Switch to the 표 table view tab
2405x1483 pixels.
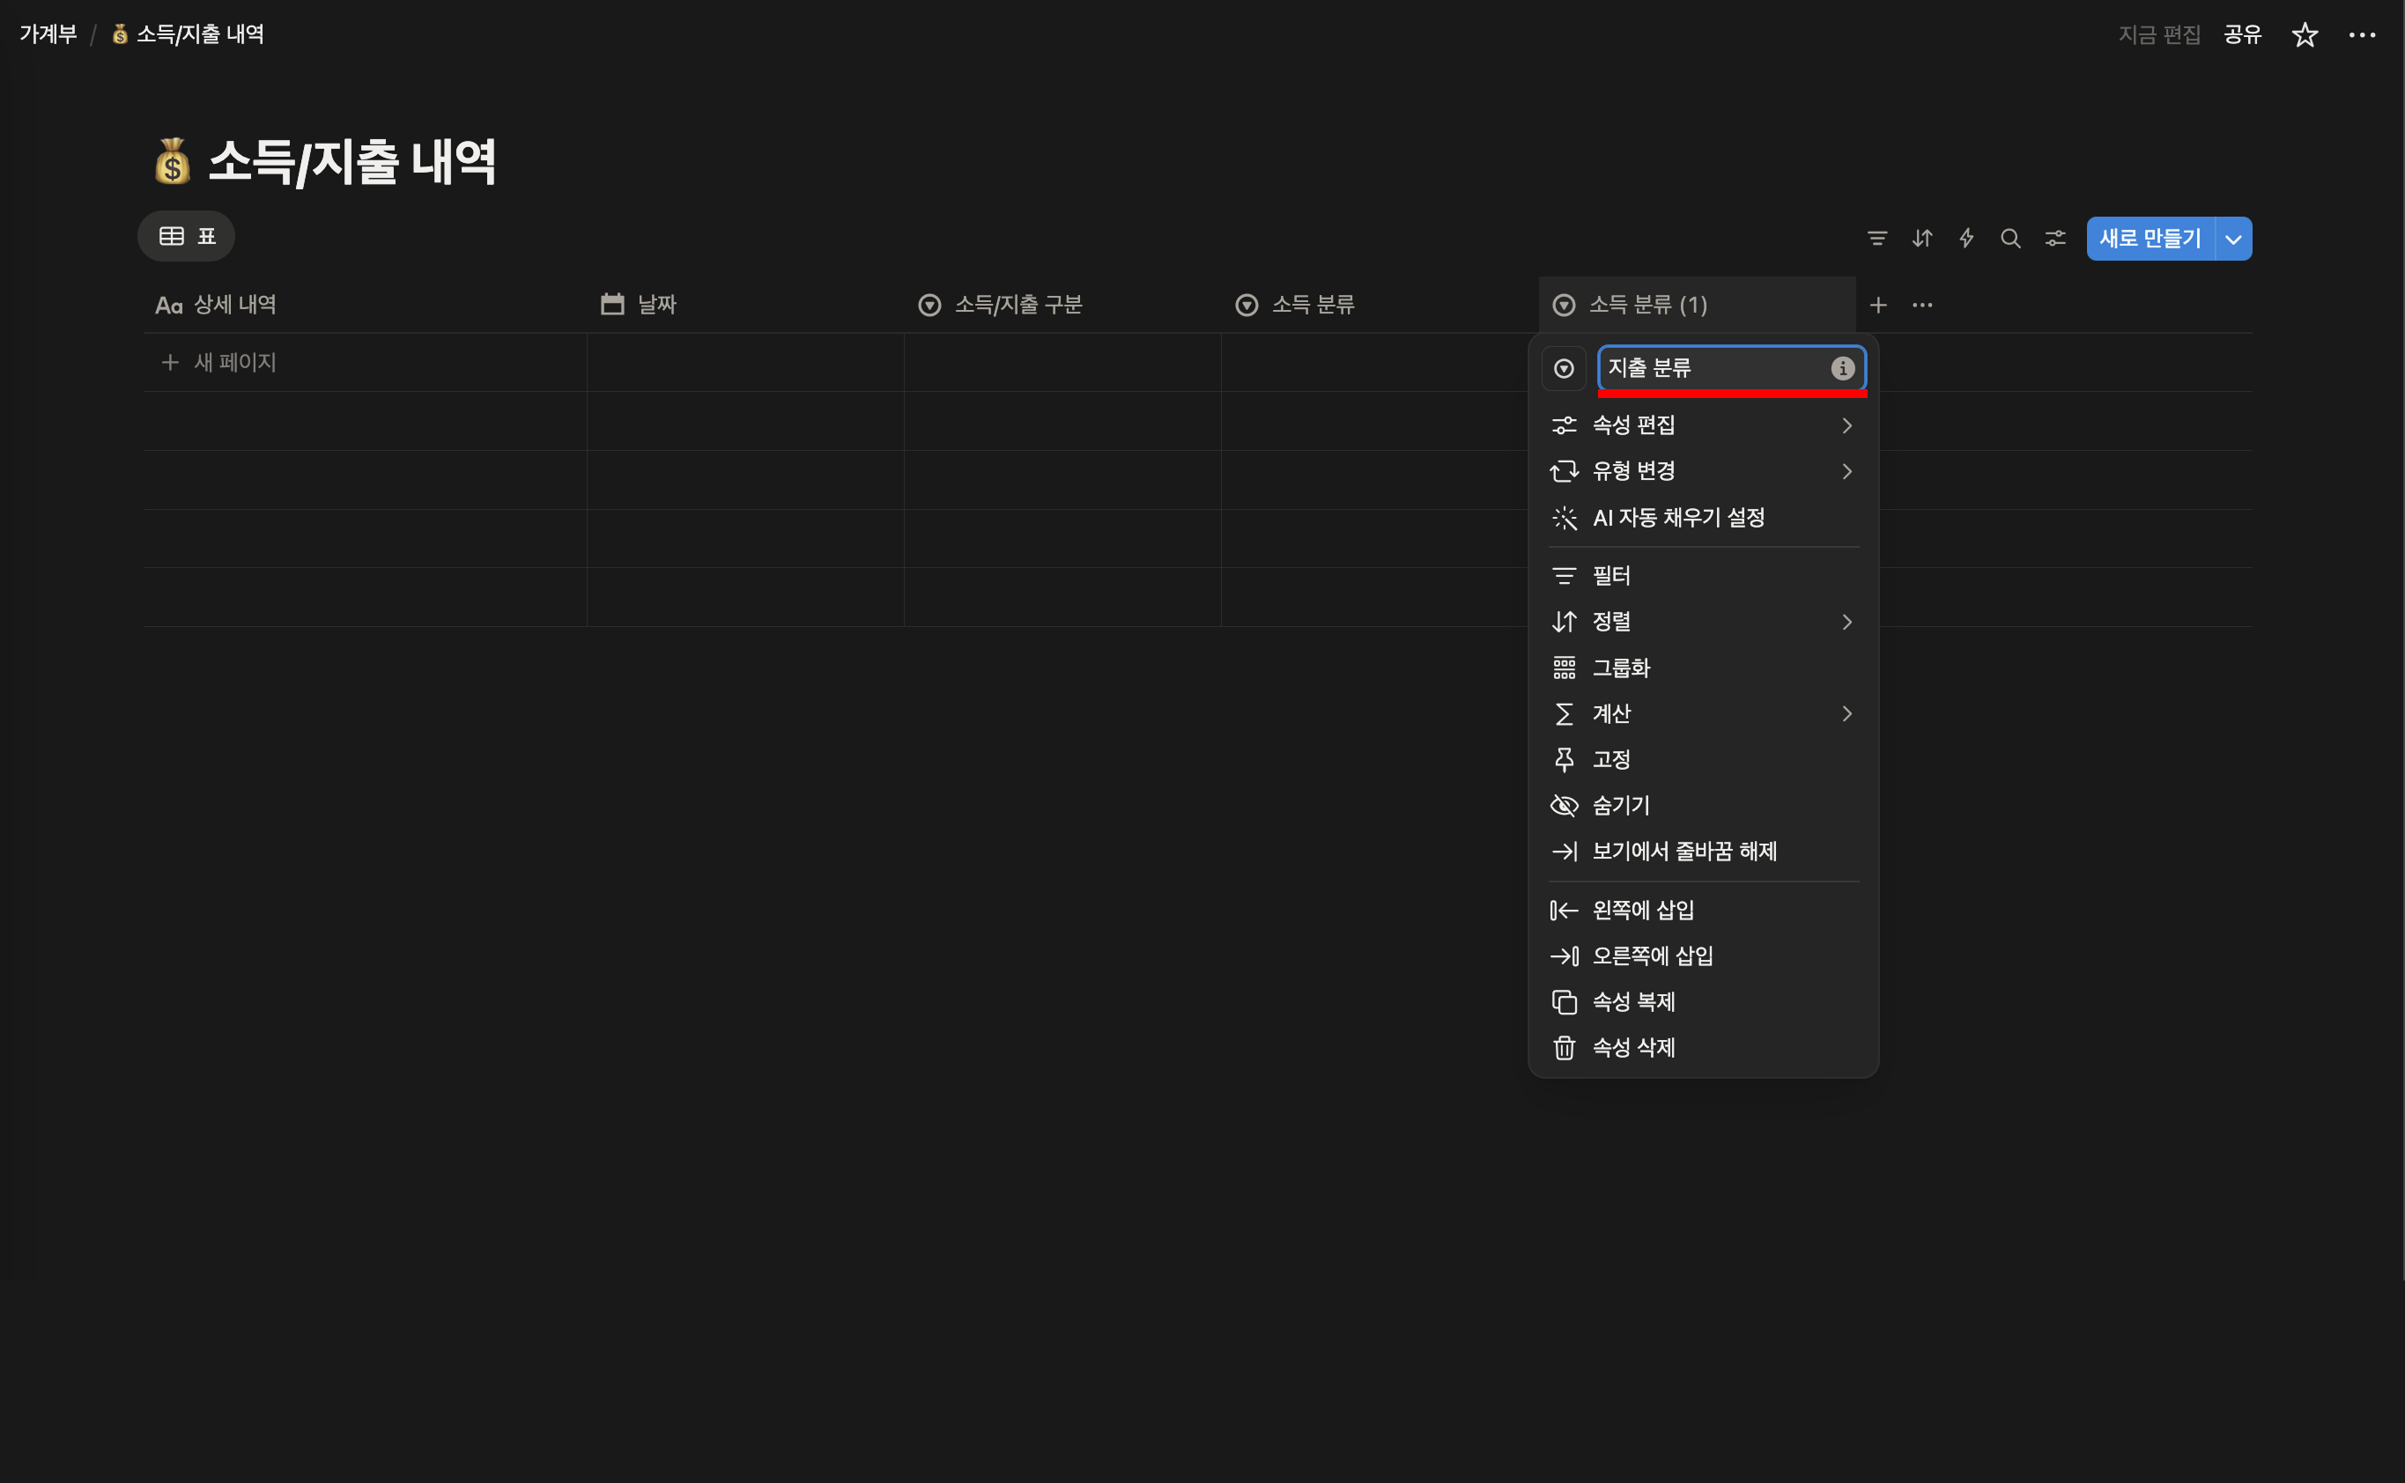click(187, 236)
